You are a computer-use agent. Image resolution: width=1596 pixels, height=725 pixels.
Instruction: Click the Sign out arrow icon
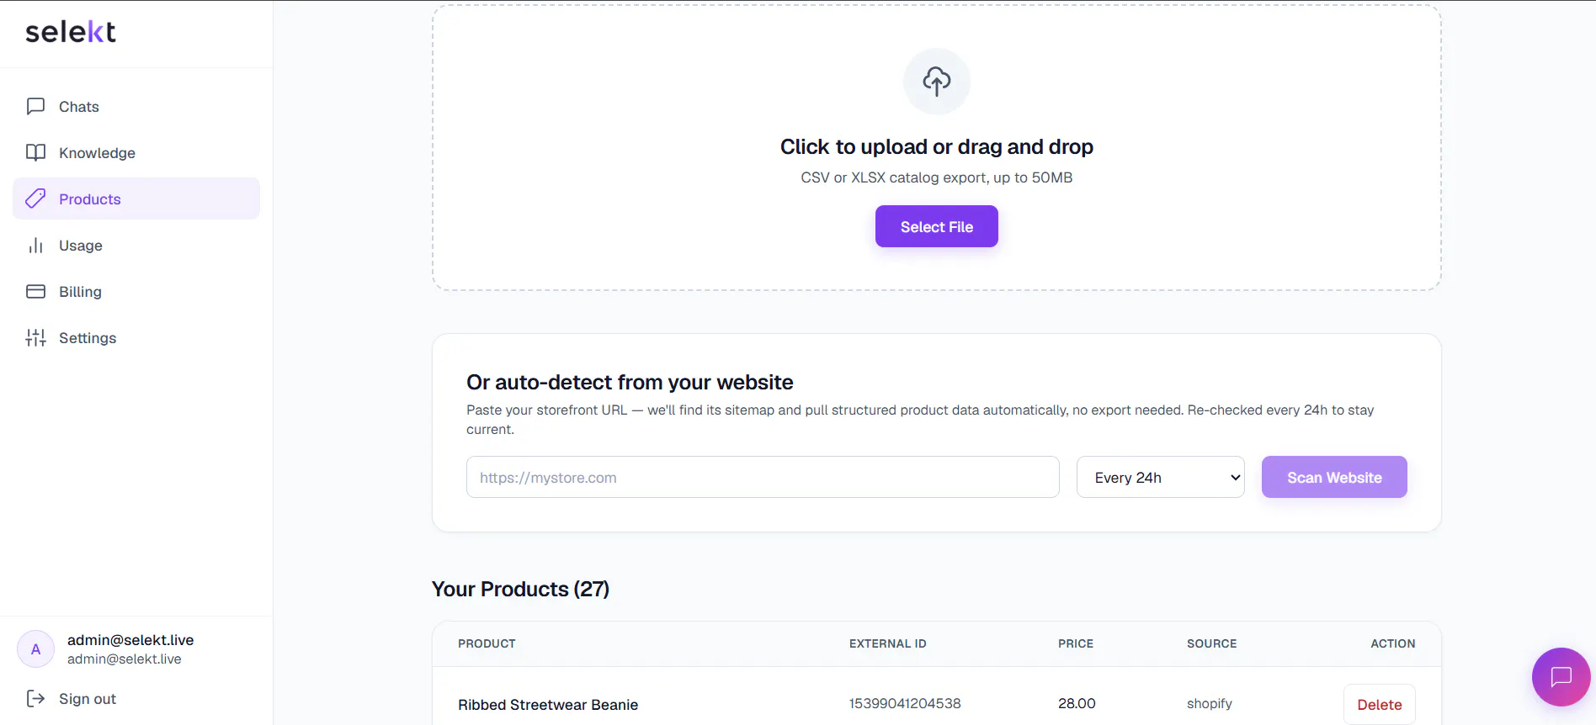tap(35, 698)
